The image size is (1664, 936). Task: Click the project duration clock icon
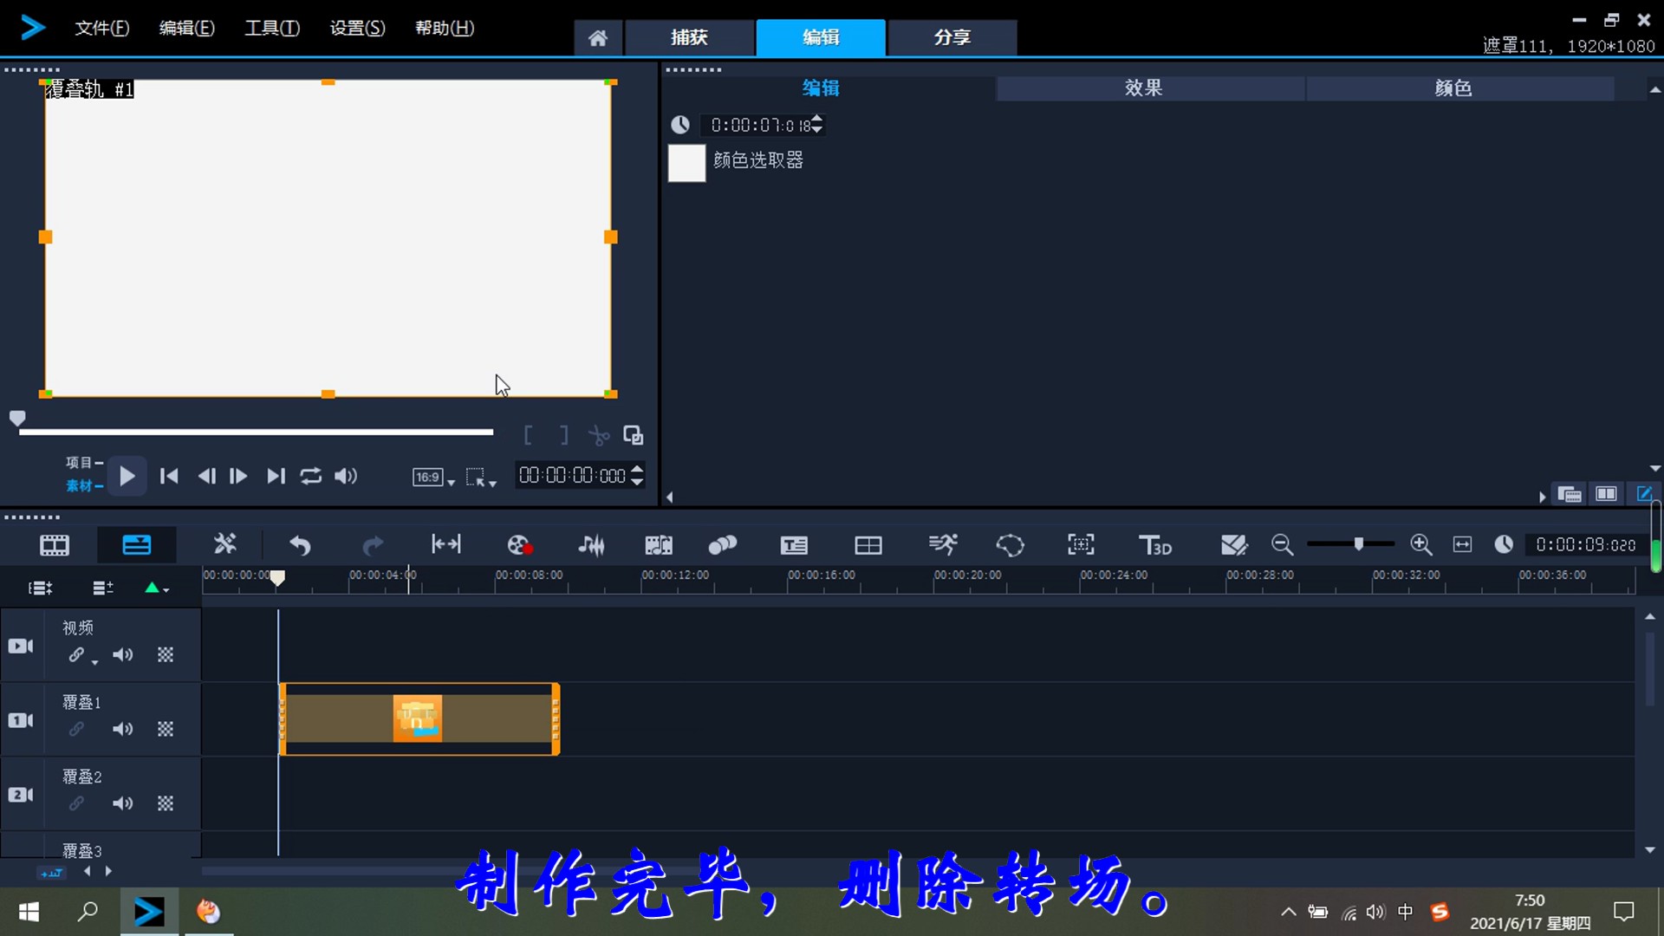coord(1504,544)
